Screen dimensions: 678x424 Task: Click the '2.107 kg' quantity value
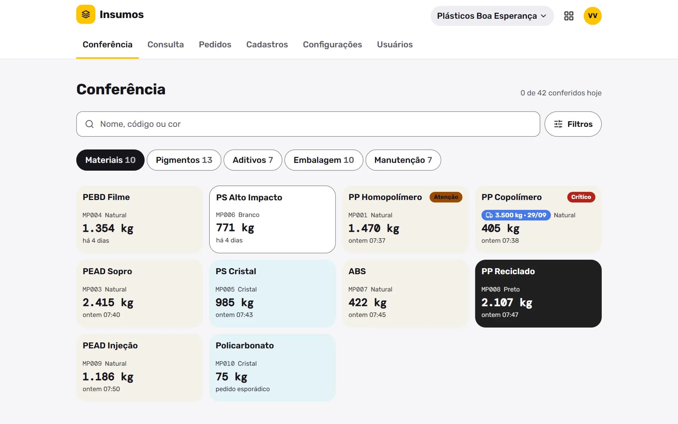pyautogui.click(x=507, y=302)
